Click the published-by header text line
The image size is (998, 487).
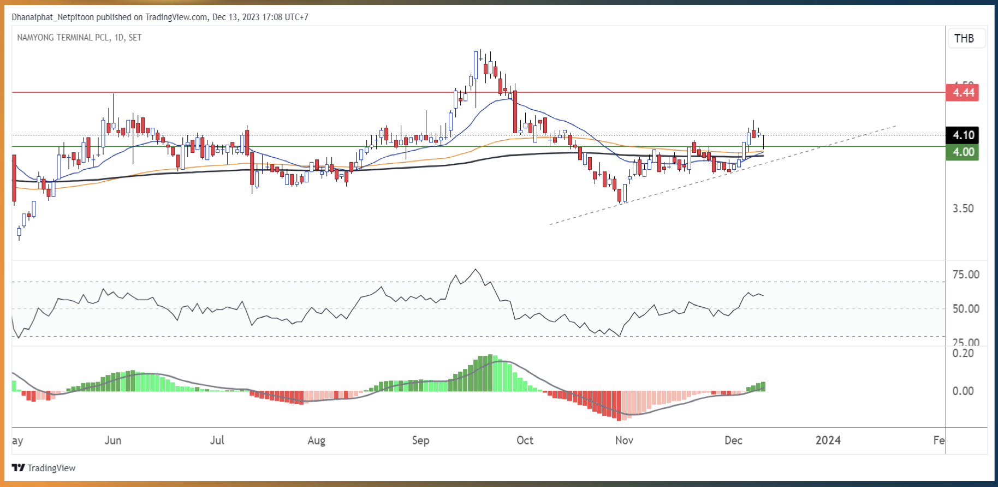(160, 17)
